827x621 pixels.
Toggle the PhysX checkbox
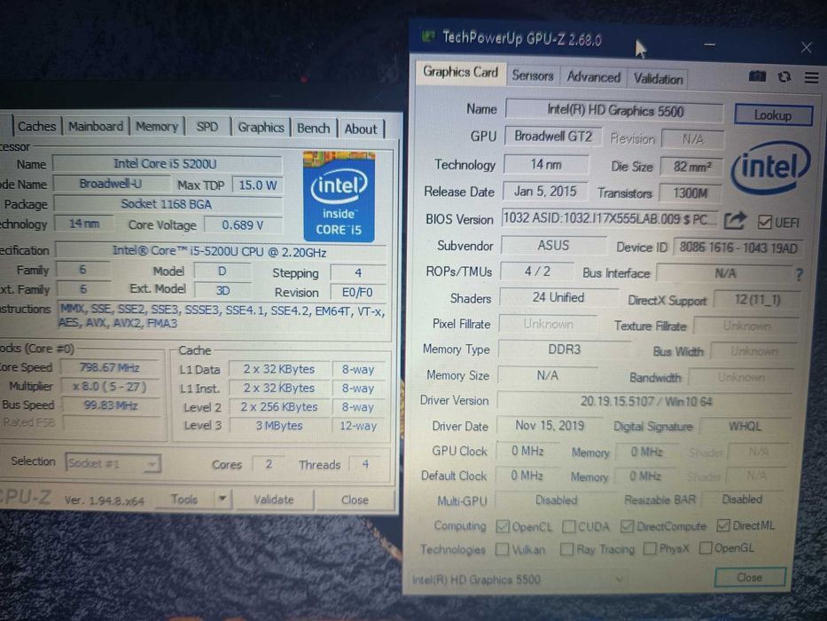click(x=650, y=548)
